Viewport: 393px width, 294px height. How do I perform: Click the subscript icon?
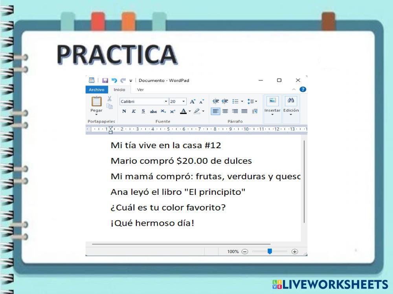163,111
